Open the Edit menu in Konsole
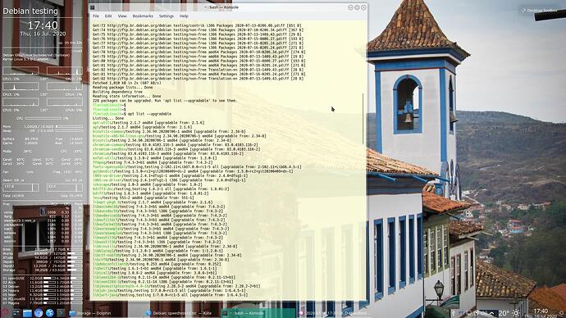Viewport: 566px width, 318px height. tap(108, 16)
